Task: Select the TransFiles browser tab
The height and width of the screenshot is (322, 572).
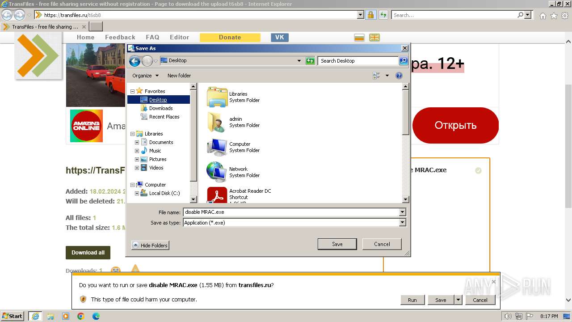Action: (45, 27)
